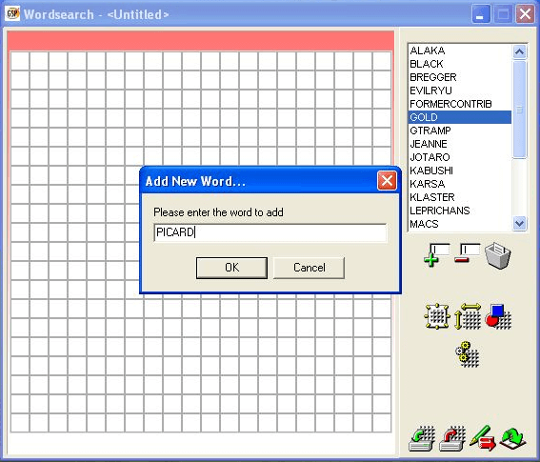Click the red minus remove word icon

click(467, 253)
